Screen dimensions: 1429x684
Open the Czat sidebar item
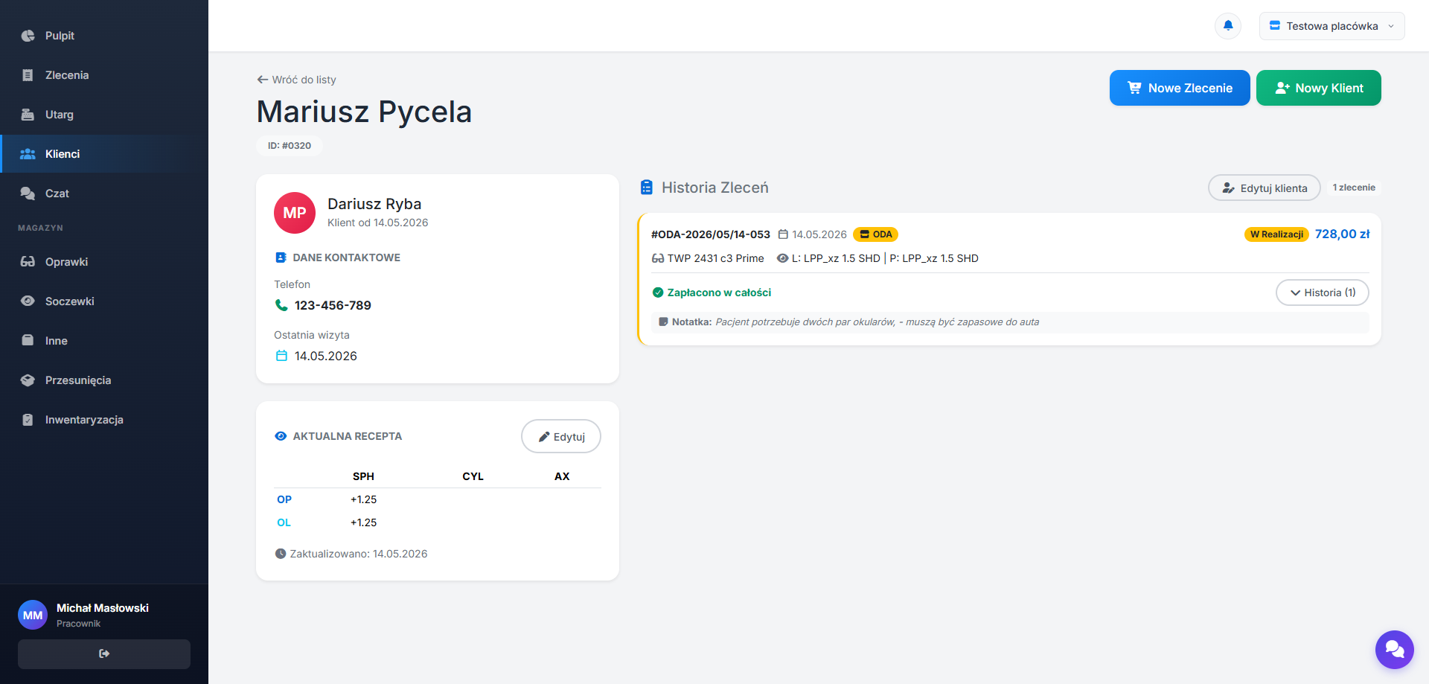pos(104,194)
